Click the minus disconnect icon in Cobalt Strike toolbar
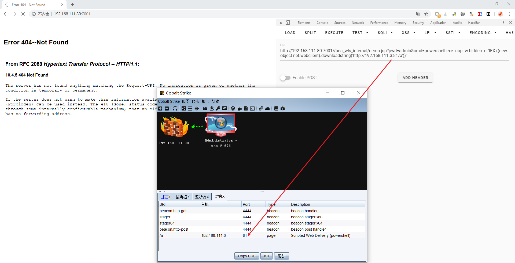This screenshot has width=515, height=263. 167,108
